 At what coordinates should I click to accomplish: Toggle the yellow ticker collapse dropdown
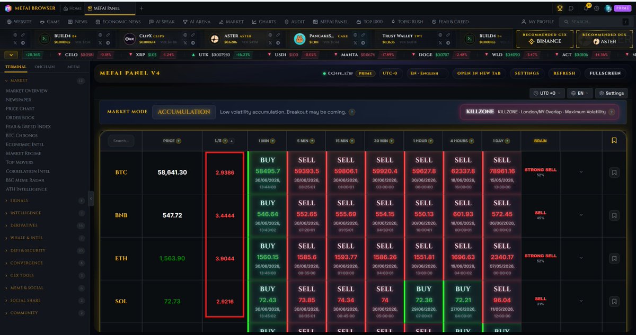pos(11,55)
